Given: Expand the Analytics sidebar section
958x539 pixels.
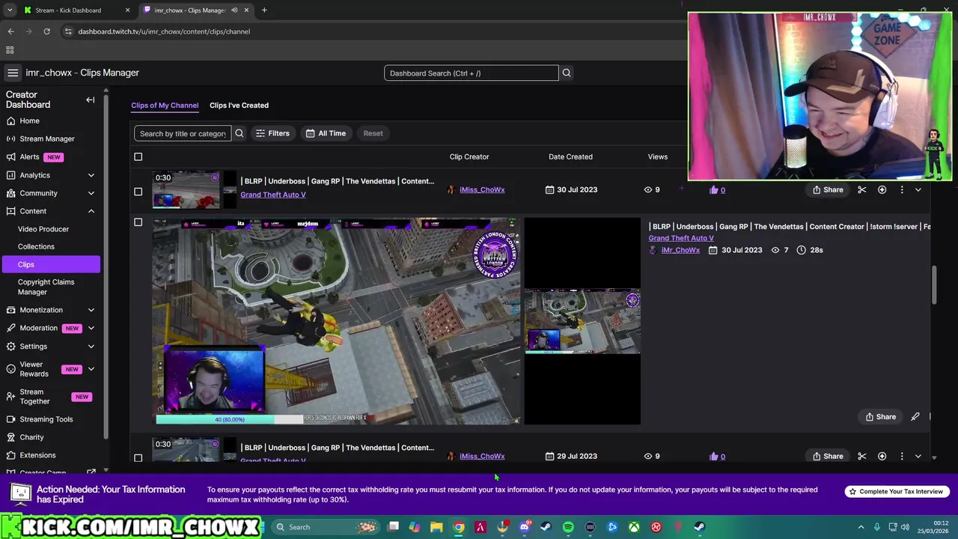Looking at the screenshot, I should tap(91, 175).
